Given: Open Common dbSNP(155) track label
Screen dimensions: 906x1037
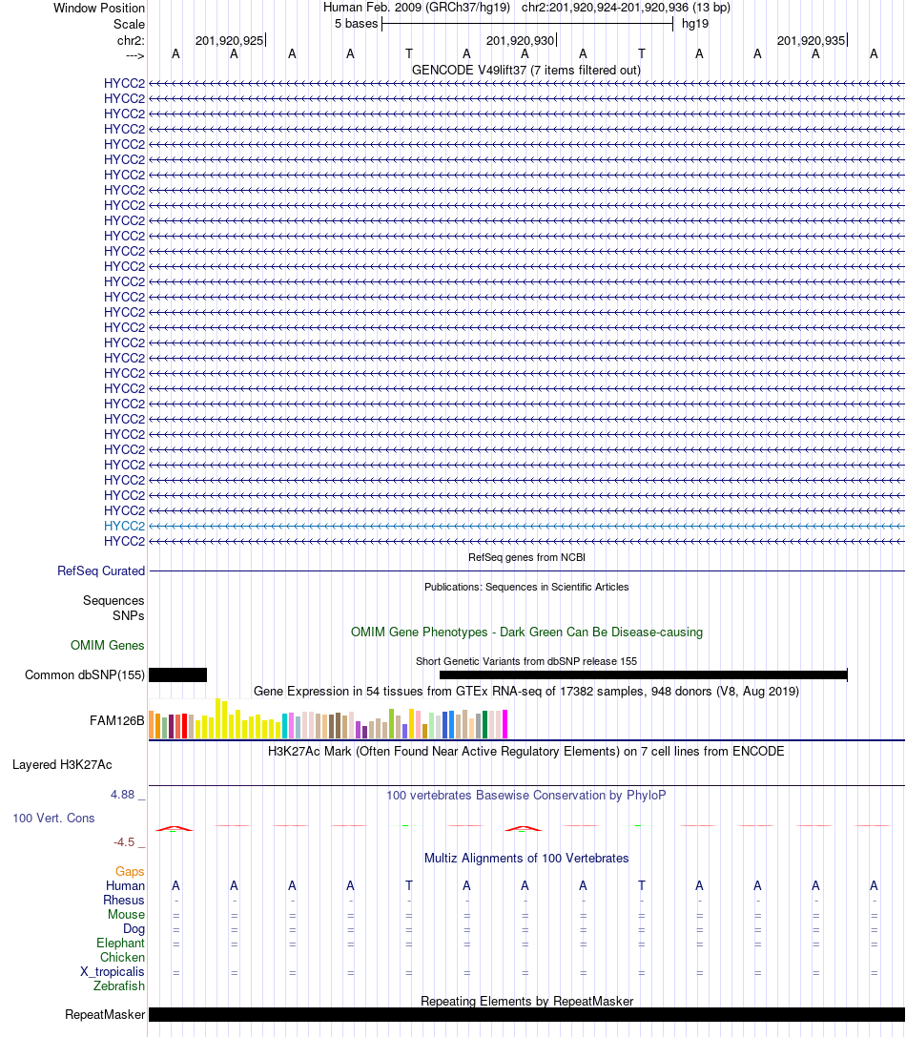Looking at the screenshot, I should coord(85,674).
